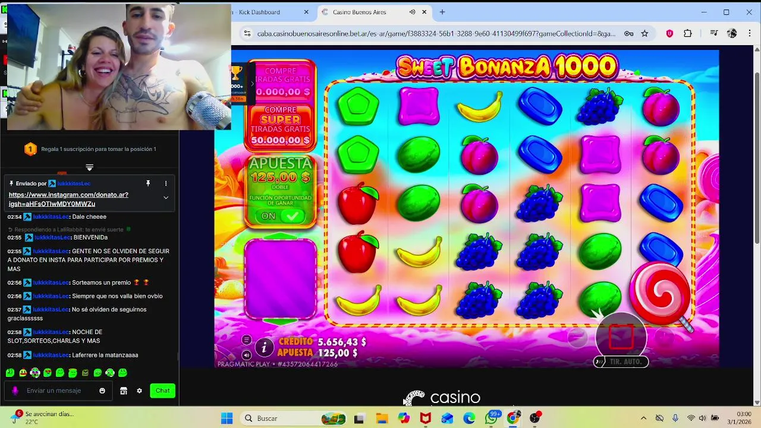The image size is (761, 428).
Task: Open Wi-Fi network tray icon
Action: click(691, 418)
